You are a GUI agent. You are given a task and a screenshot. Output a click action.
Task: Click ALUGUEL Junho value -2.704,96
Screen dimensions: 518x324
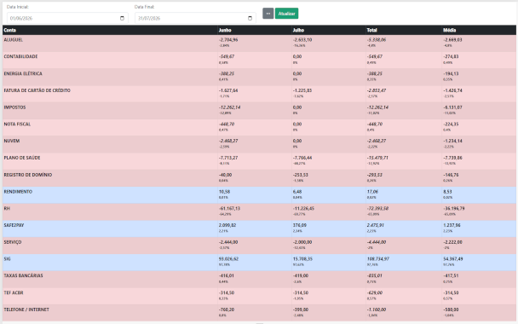click(x=228, y=40)
